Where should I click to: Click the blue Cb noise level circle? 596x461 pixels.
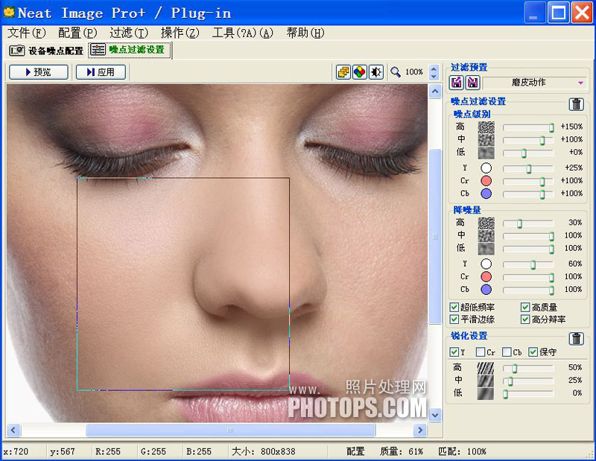click(486, 194)
